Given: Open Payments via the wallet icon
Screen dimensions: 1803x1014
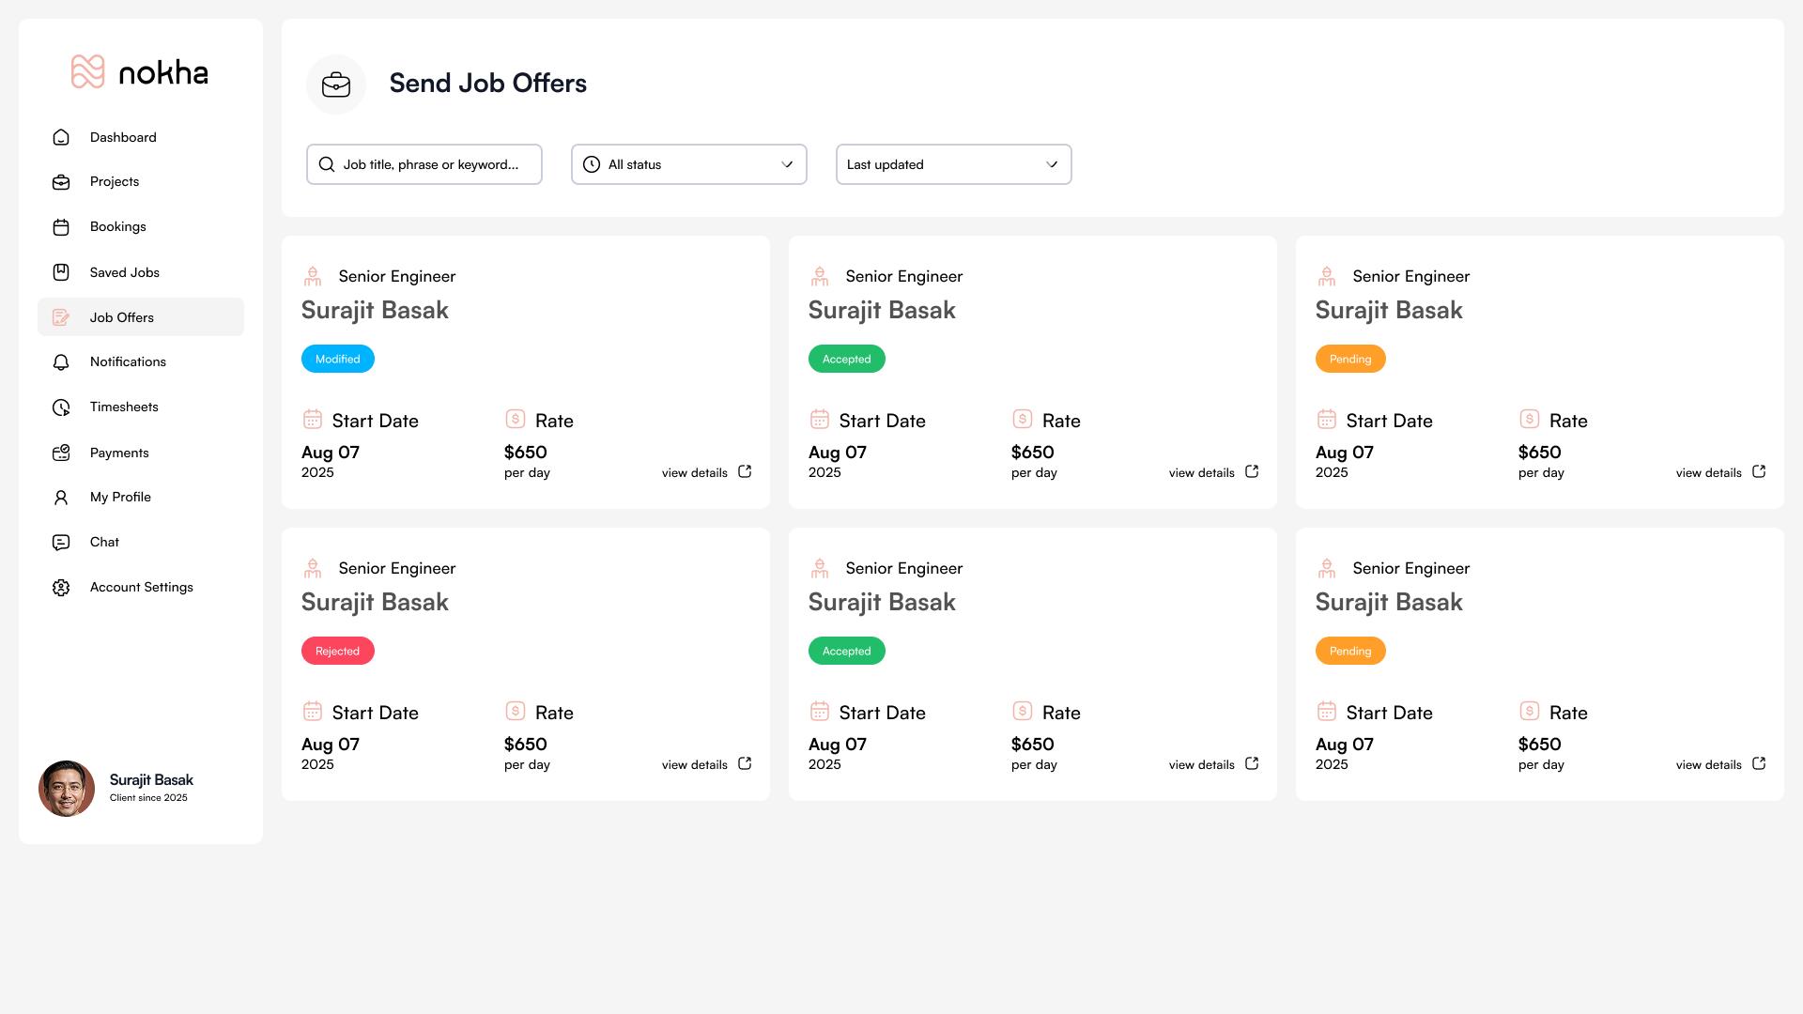Looking at the screenshot, I should tap(61, 452).
